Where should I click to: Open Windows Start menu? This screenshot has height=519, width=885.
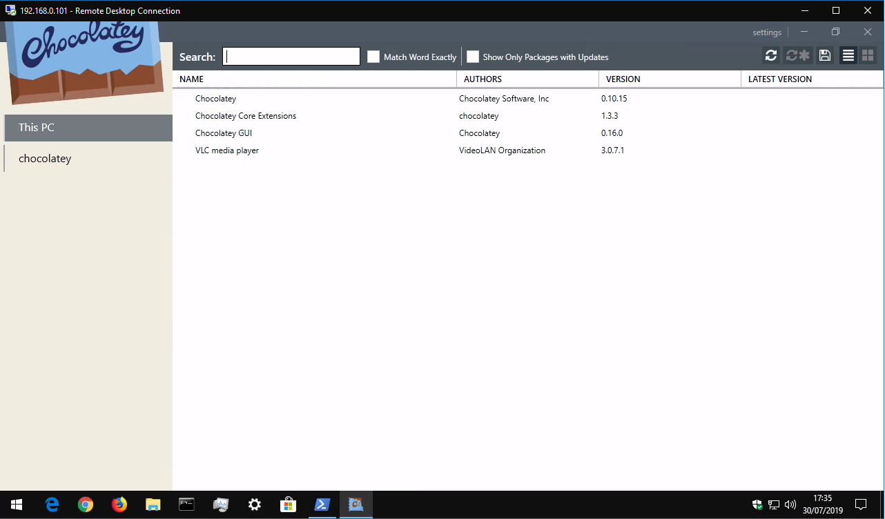[x=17, y=505]
